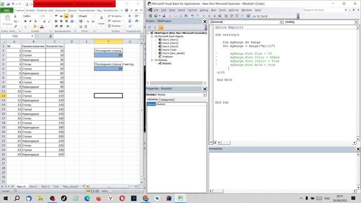
Task: Open the (General) object dropdown
Action: pyautogui.click(x=281, y=22)
